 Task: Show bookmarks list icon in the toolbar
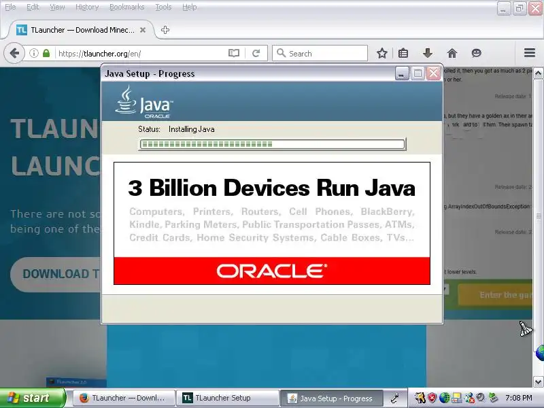(x=403, y=53)
